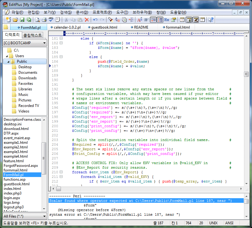Click the file list scrollbar thumb
The height and width of the screenshot is (228, 252).
point(44,158)
